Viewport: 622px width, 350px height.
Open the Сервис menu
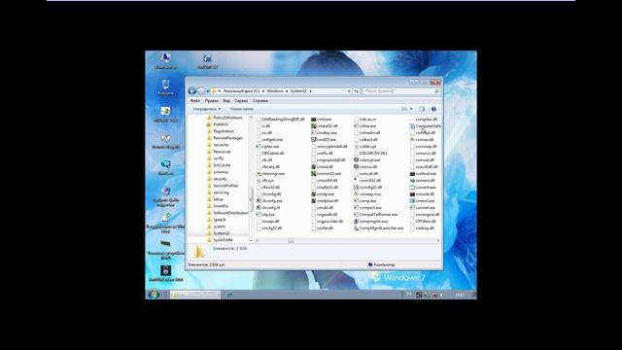[241, 101]
